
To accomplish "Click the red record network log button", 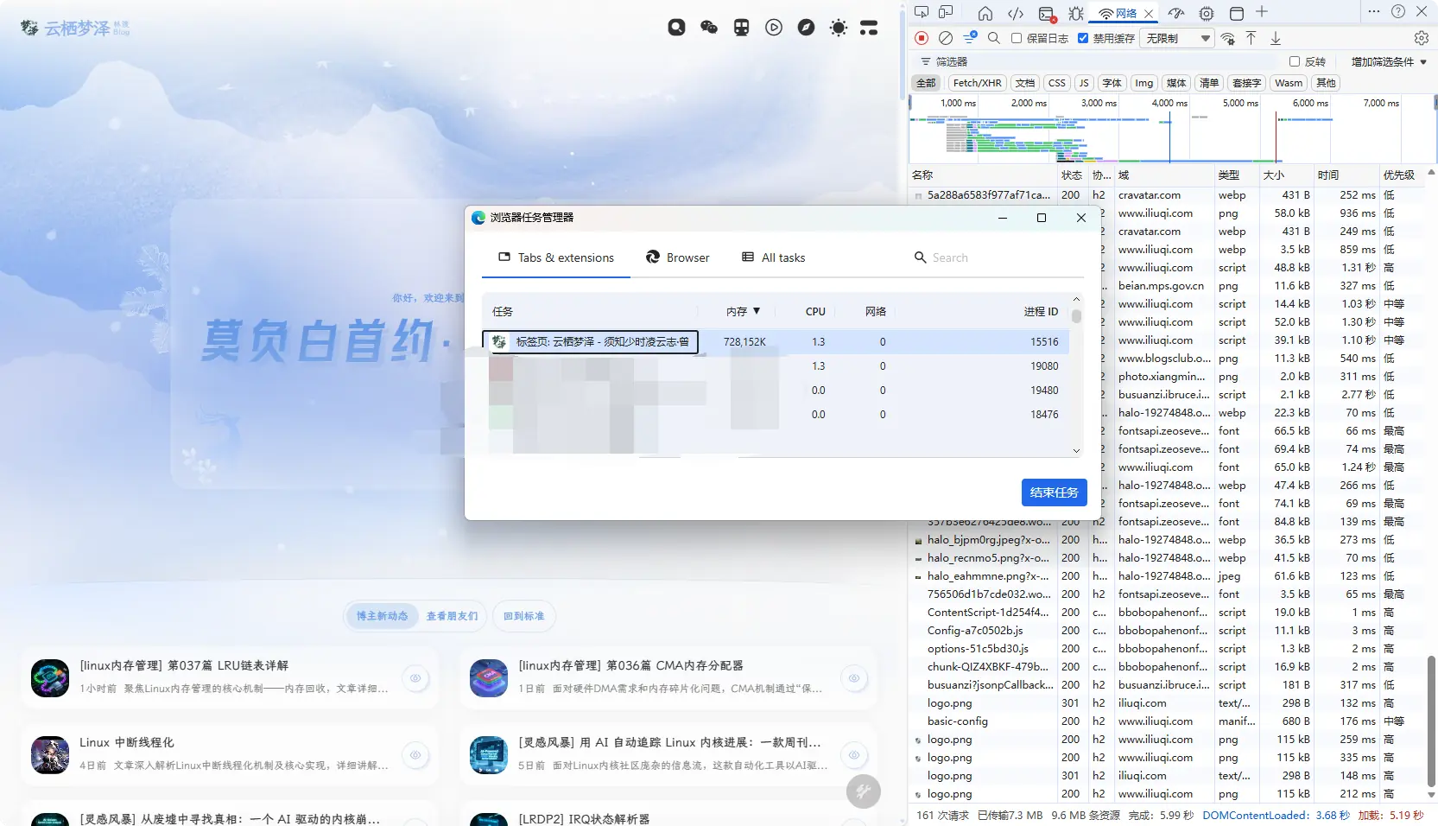I will (x=922, y=38).
